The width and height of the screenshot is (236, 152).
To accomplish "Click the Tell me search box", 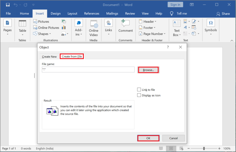I will 178,14.
